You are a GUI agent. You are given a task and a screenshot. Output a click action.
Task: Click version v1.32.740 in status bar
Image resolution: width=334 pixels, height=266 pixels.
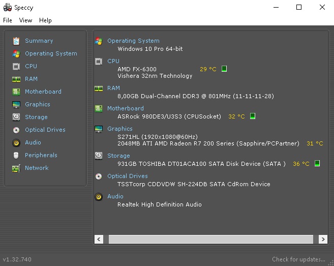pos(17,259)
